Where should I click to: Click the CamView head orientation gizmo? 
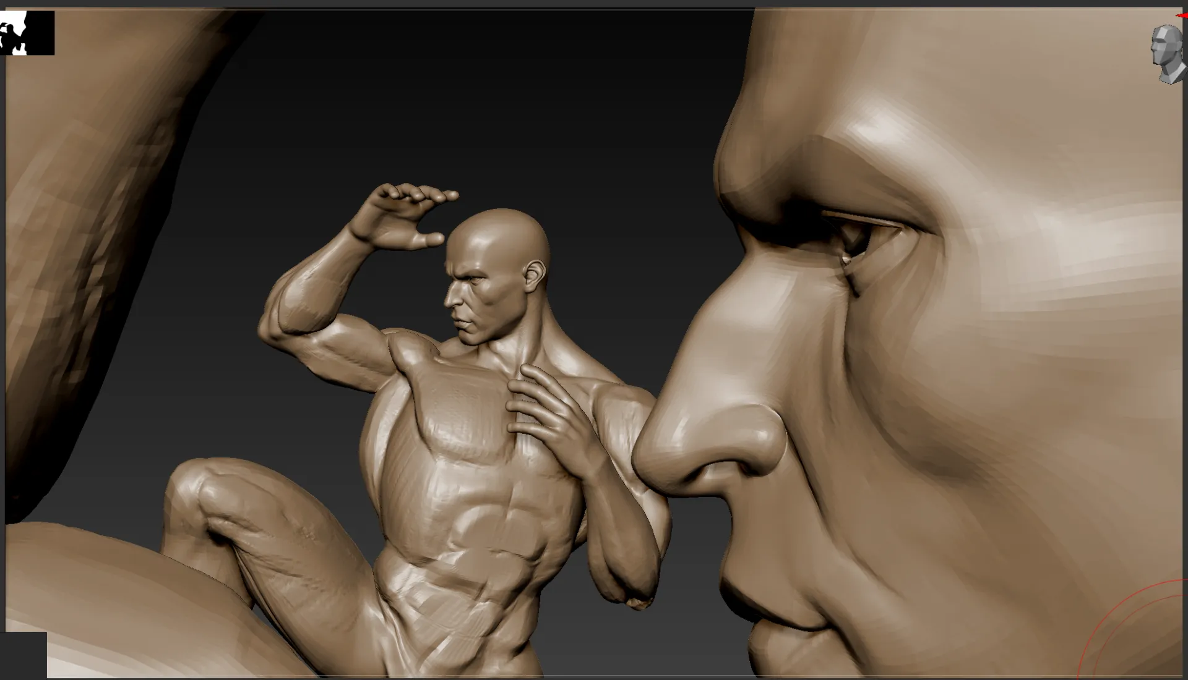pos(1167,54)
